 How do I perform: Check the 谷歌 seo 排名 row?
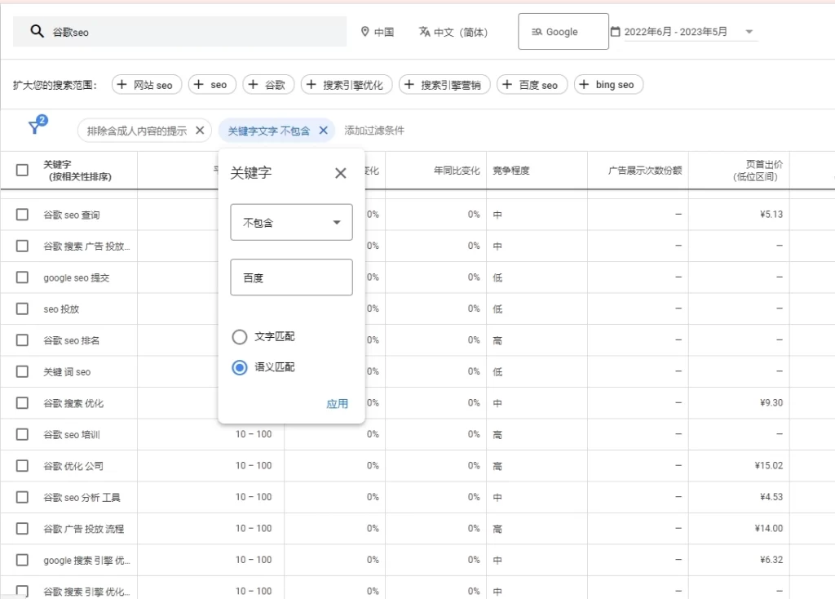pos(22,340)
